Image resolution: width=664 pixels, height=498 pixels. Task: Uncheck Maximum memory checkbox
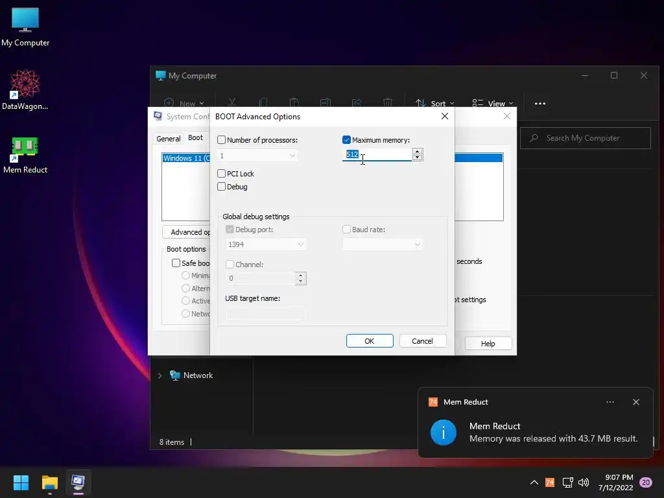point(346,140)
